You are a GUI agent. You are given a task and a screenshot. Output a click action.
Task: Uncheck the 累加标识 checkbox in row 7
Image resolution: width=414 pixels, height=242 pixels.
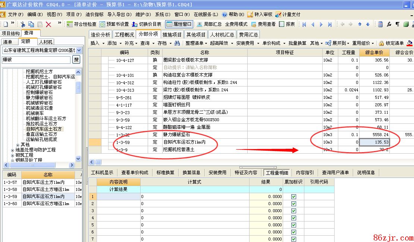(294, 239)
